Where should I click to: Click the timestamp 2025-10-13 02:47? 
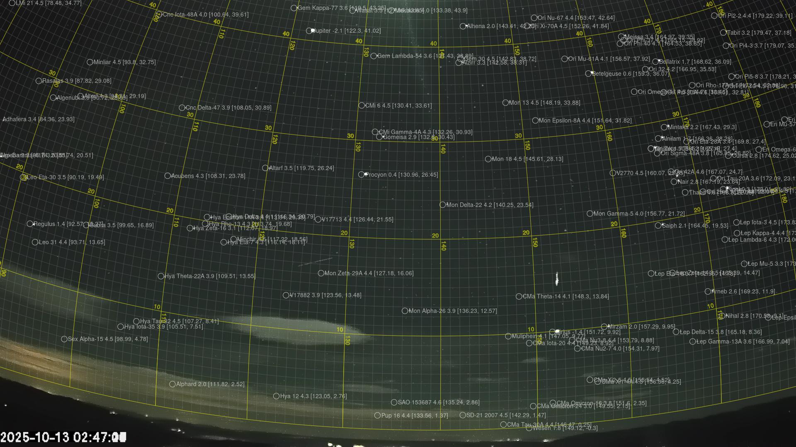pyautogui.click(x=62, y=437)
